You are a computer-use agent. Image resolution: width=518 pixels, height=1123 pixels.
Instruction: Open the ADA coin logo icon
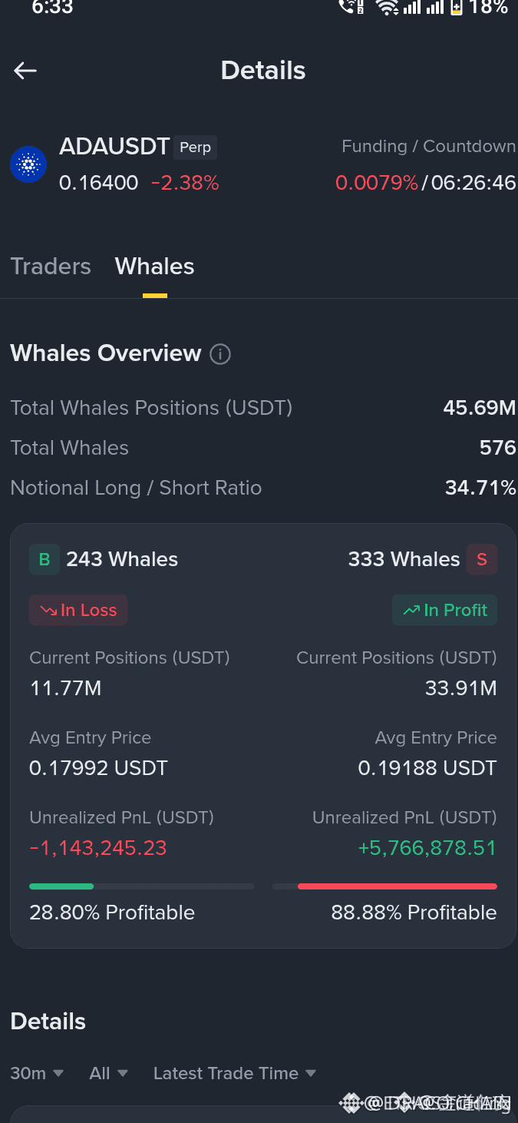pos(28,164)
